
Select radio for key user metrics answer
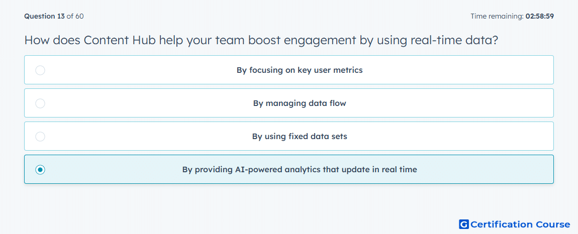pyautogui.click(x=40, y=70)
